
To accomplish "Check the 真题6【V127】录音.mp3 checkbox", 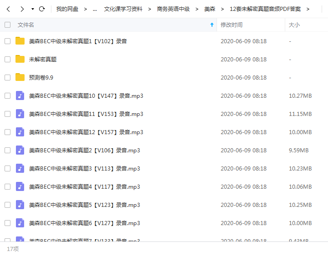I will pos(8,223).
